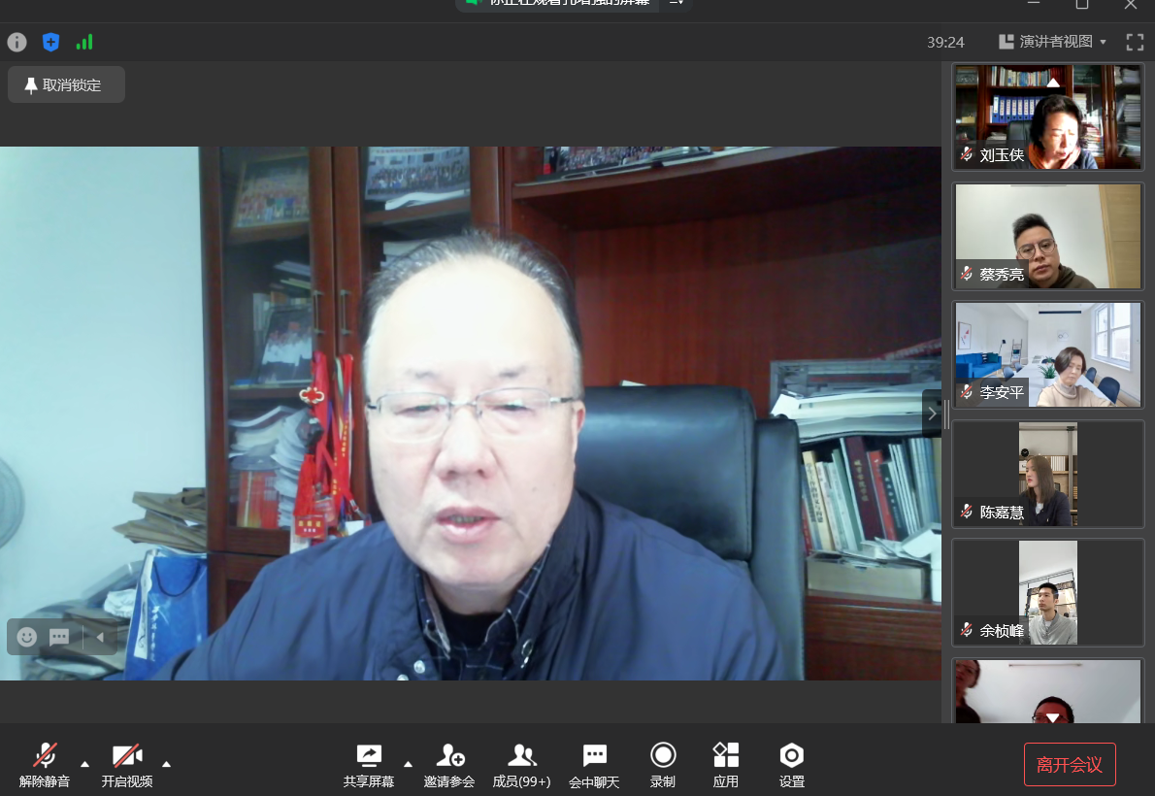Image resolution: width=1155 pixels, height=796 pixels.
Task: Check the green network signal icon
Action: coord(84,42)
